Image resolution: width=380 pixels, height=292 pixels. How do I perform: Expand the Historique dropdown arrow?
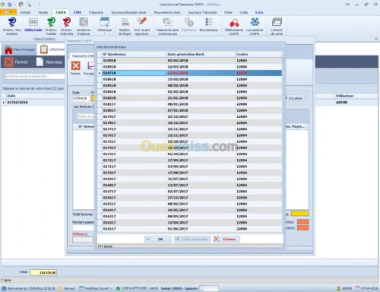(x=104, y=33)
